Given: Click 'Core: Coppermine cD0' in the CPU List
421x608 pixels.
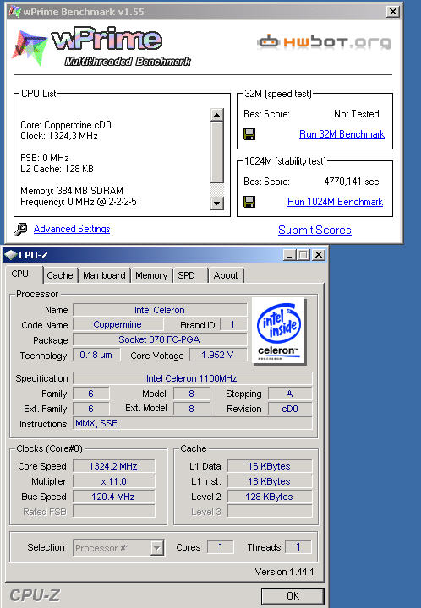Looking at the screenshot, I should (66, 125).
